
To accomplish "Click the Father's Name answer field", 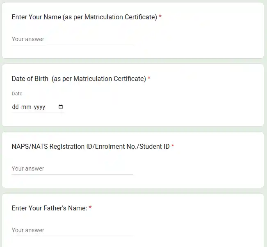I will point(72,231).
